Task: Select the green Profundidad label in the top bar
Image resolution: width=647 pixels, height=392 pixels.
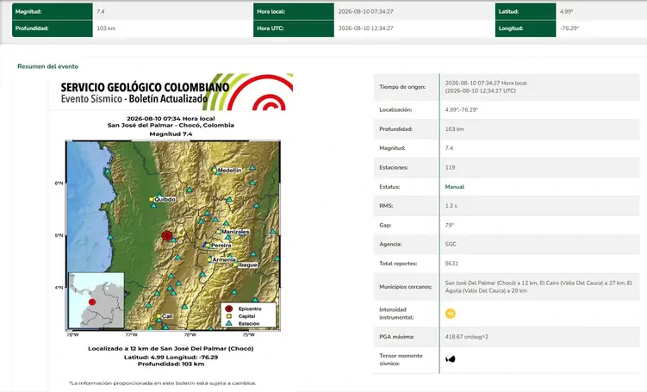Action: [53, 28]
